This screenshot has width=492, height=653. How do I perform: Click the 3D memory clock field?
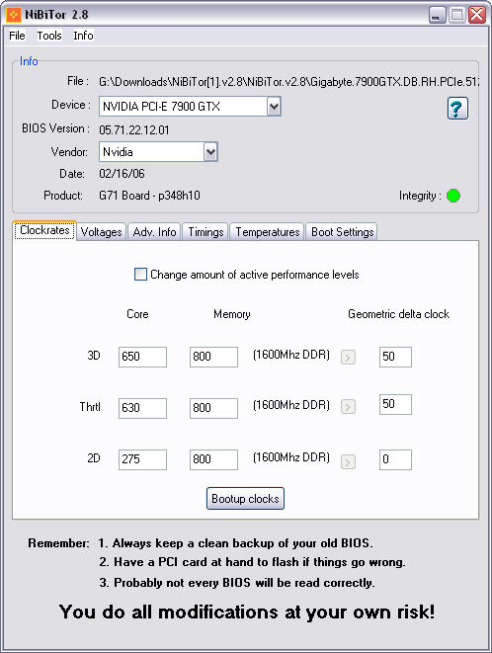(x=213, y=357)
